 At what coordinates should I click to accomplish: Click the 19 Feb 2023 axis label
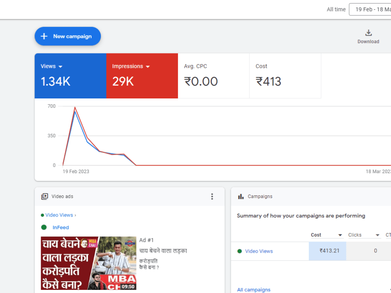click(76, 172)
